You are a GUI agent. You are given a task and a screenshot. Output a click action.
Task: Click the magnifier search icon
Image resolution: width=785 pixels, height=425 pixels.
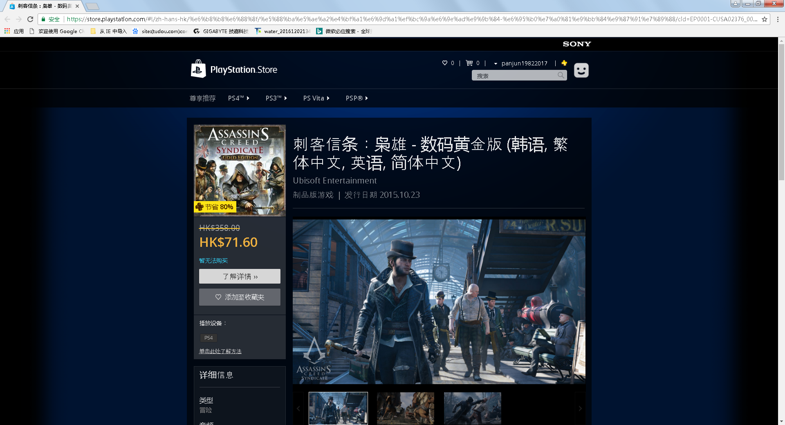coord(561,75)
